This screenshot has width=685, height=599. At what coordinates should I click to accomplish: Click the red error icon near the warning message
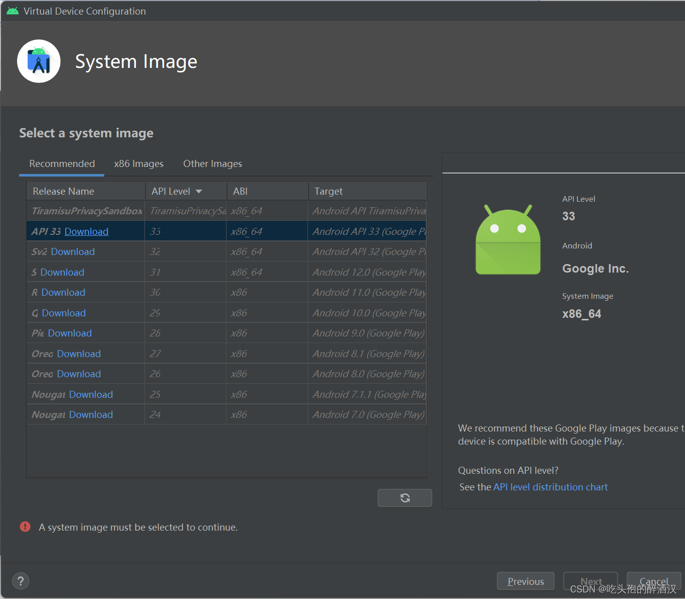click(x=25, y=527)
